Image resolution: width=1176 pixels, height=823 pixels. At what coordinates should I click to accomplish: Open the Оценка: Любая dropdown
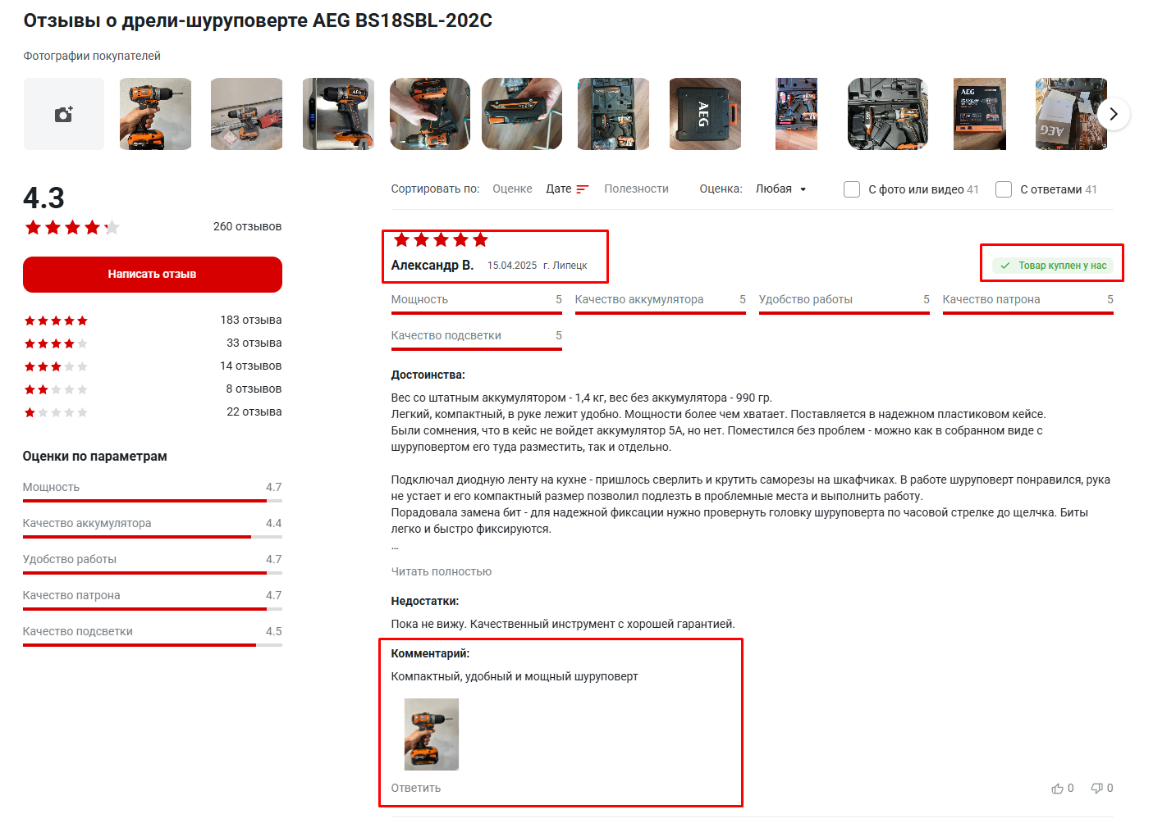click(780, 189)
